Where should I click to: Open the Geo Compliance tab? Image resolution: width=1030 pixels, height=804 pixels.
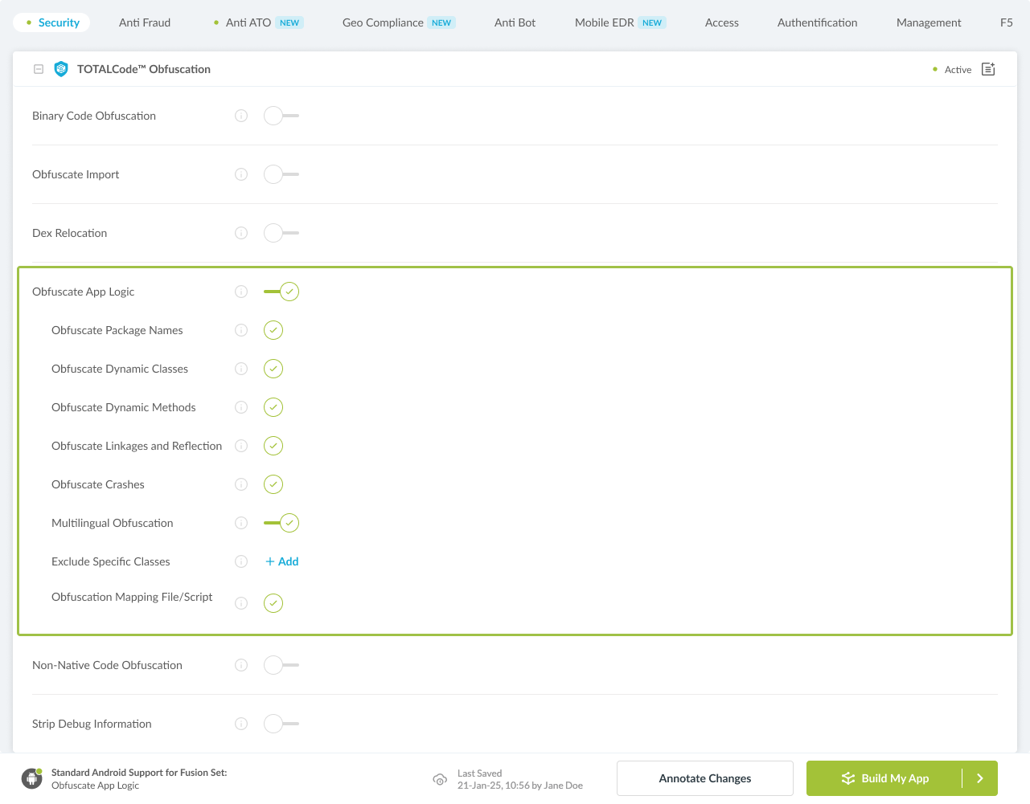[383, 22]
